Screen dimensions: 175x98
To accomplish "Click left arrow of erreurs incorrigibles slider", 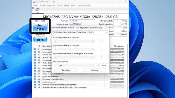I will click(55, 57).
